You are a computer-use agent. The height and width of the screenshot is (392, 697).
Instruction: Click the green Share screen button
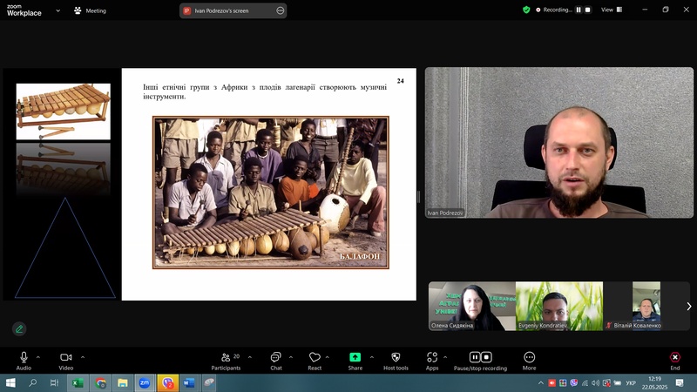coord(355,357)
